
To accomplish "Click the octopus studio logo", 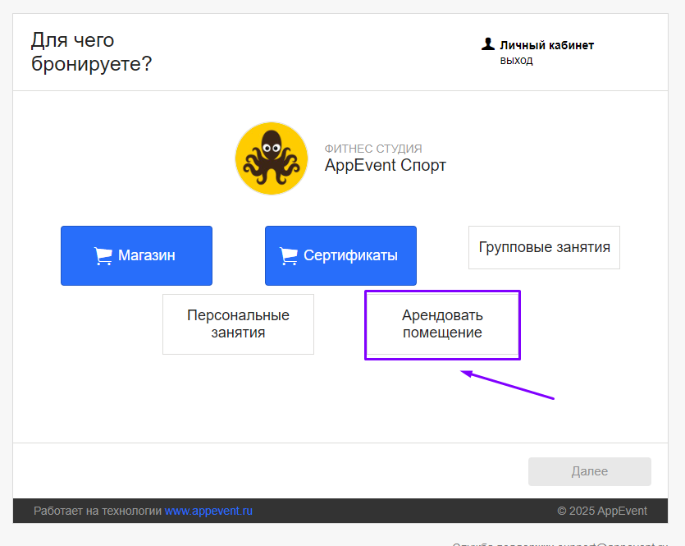I will click(x=271, y=158).
